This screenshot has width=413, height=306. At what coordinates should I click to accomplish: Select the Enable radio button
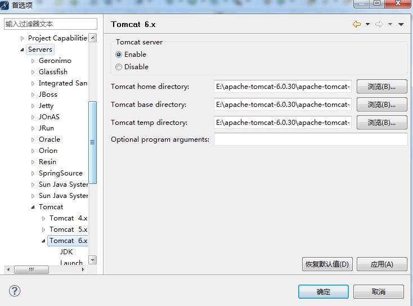(119, 55)
